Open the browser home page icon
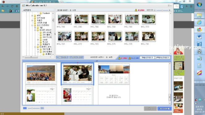 17,6
